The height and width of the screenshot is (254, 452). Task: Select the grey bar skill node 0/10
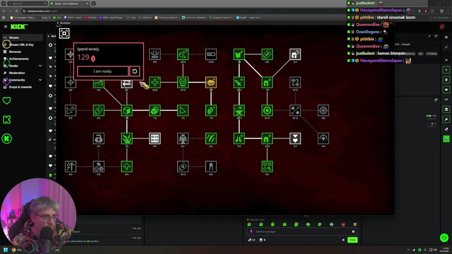(x=211, y=54)
